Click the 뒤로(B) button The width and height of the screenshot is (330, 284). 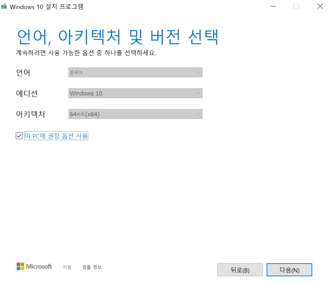point(240,270)
